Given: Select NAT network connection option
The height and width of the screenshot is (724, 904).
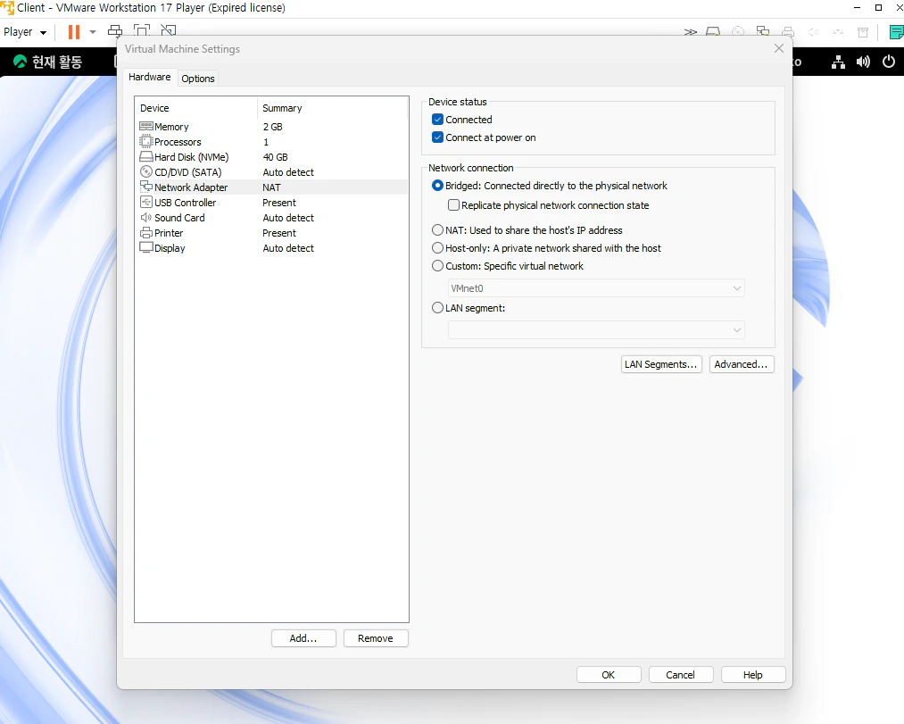Looking at the screenshot, I should pyautogui.click(x=437, y=230).
